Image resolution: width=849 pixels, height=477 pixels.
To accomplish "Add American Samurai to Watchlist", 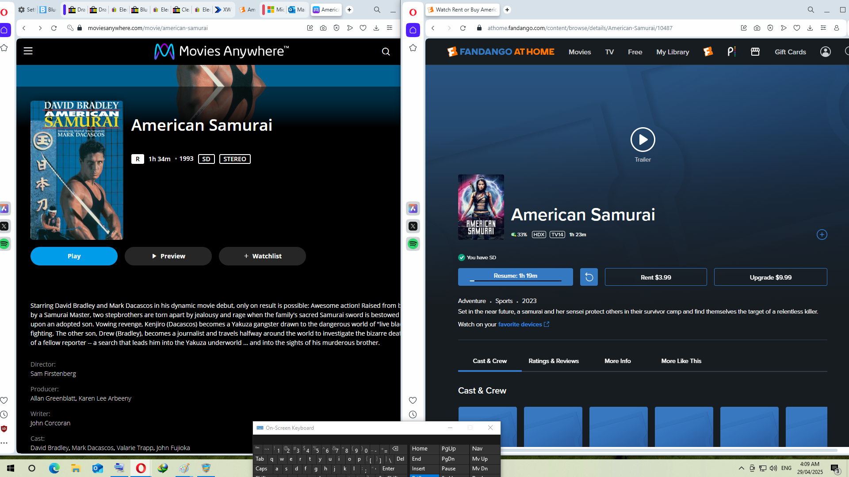I will (x=262, y=256).
